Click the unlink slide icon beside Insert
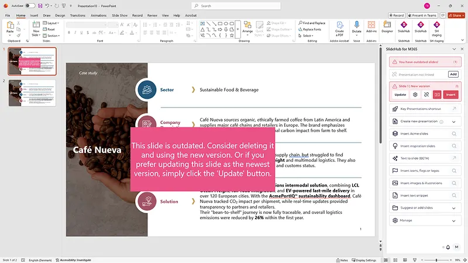 (426, 95)
